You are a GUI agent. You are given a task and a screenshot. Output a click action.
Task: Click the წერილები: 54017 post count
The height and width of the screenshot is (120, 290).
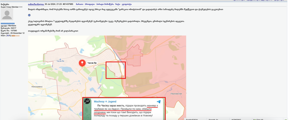click(8, 28)
